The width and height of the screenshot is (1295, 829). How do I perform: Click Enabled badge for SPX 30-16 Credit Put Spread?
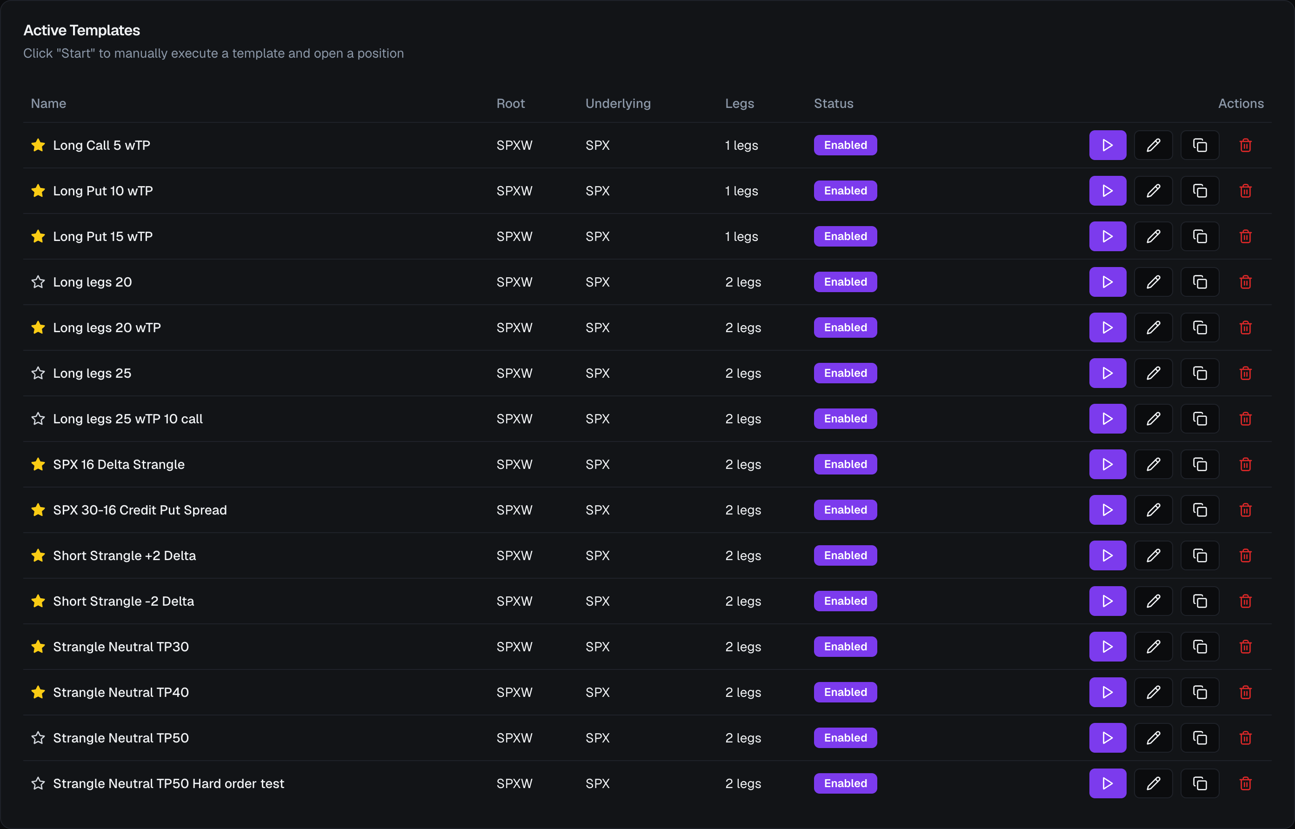tap(845, 510)
